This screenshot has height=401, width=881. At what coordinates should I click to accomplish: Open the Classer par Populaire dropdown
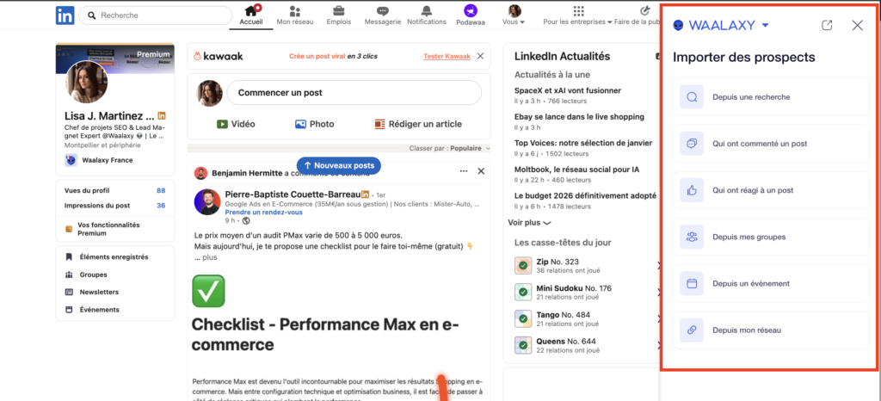450,148
